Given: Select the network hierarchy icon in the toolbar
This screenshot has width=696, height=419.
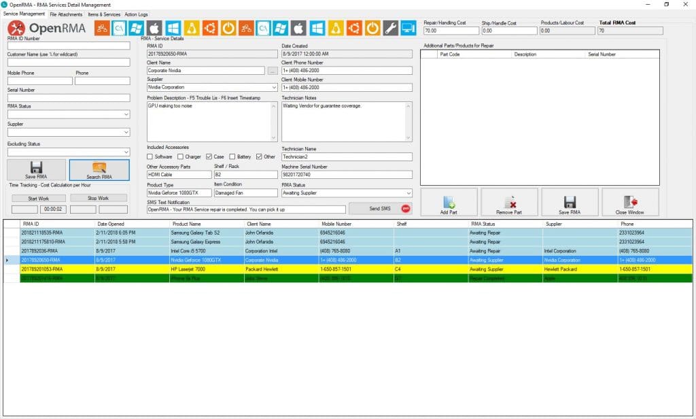Looking at the screenshot, I should click(x=101, y=29).
